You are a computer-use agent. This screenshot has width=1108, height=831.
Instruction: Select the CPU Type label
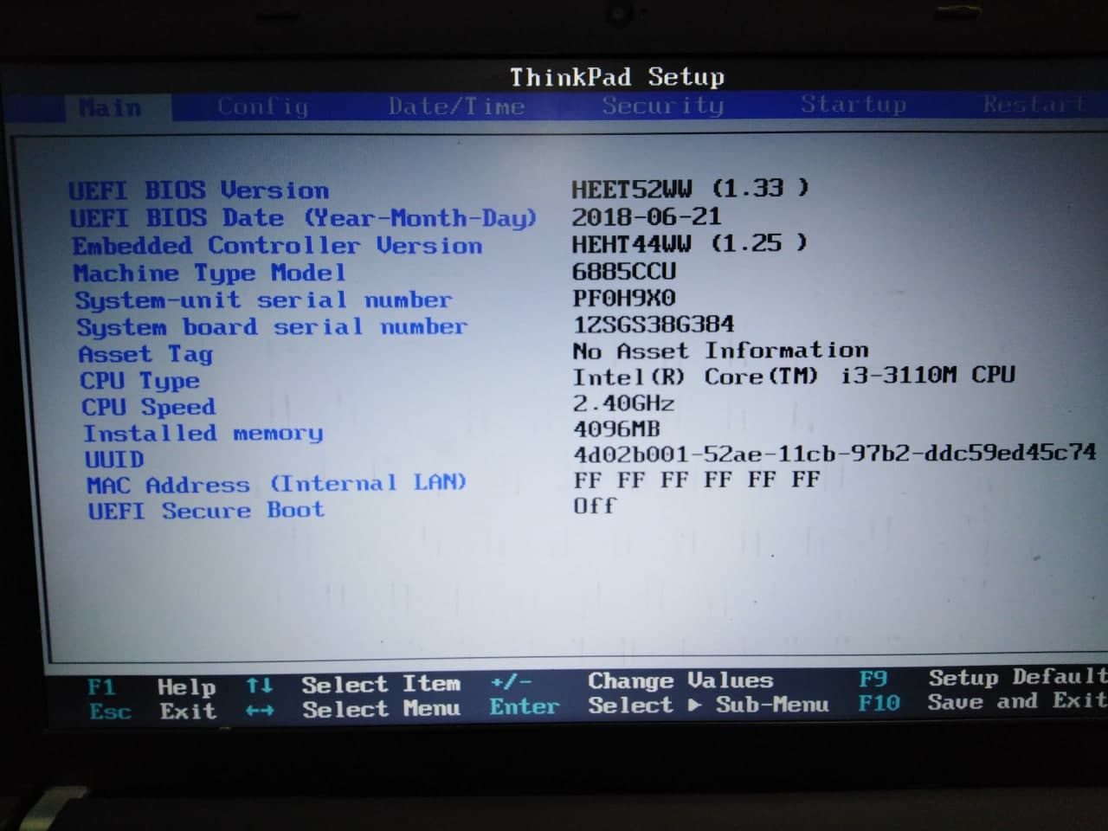tap(139, 381)
